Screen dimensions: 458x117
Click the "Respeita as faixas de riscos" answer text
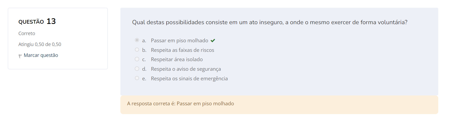182,50
